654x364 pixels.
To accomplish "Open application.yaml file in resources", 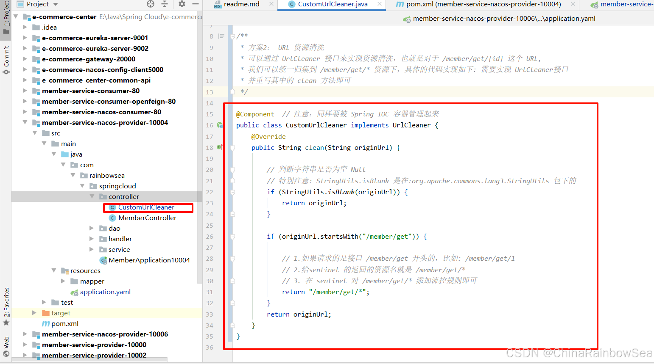I will click(105, 292).
